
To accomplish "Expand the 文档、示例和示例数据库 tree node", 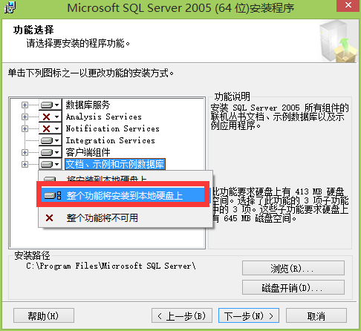I will click(x=25, y=164).
